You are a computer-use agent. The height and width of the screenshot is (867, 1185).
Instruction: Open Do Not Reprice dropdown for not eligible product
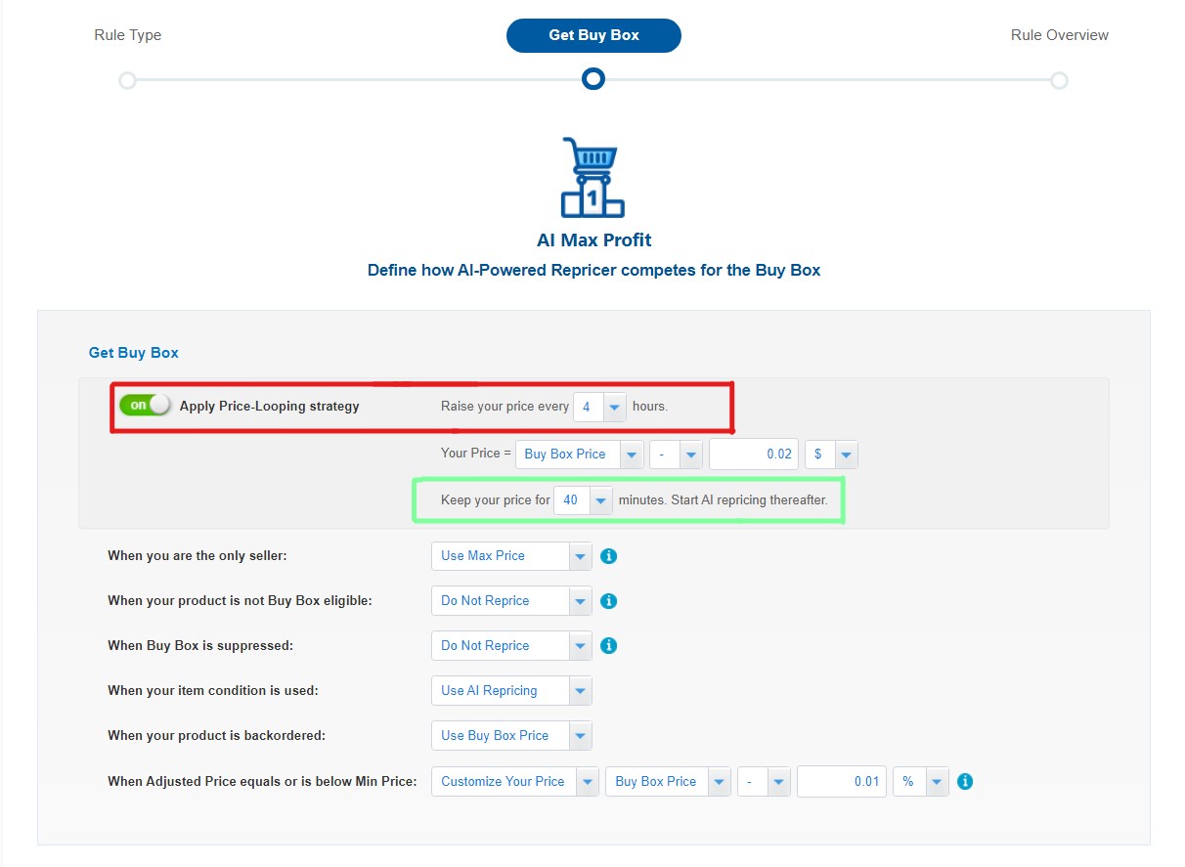coord(511,601)
